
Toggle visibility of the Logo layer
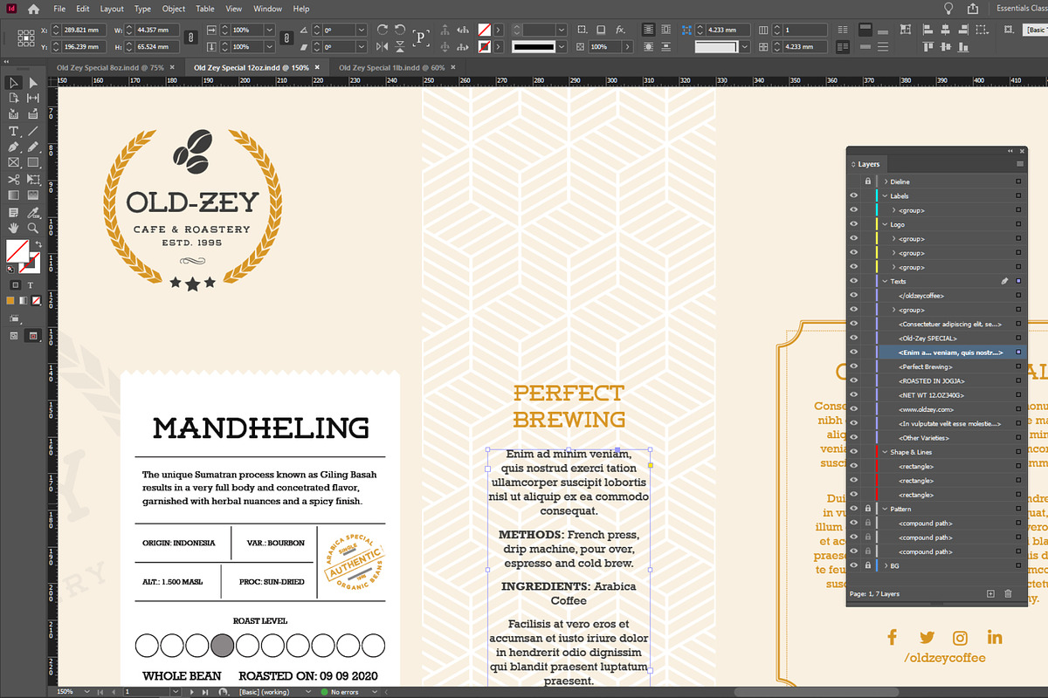pyautogui.click(x=854, y=225)
